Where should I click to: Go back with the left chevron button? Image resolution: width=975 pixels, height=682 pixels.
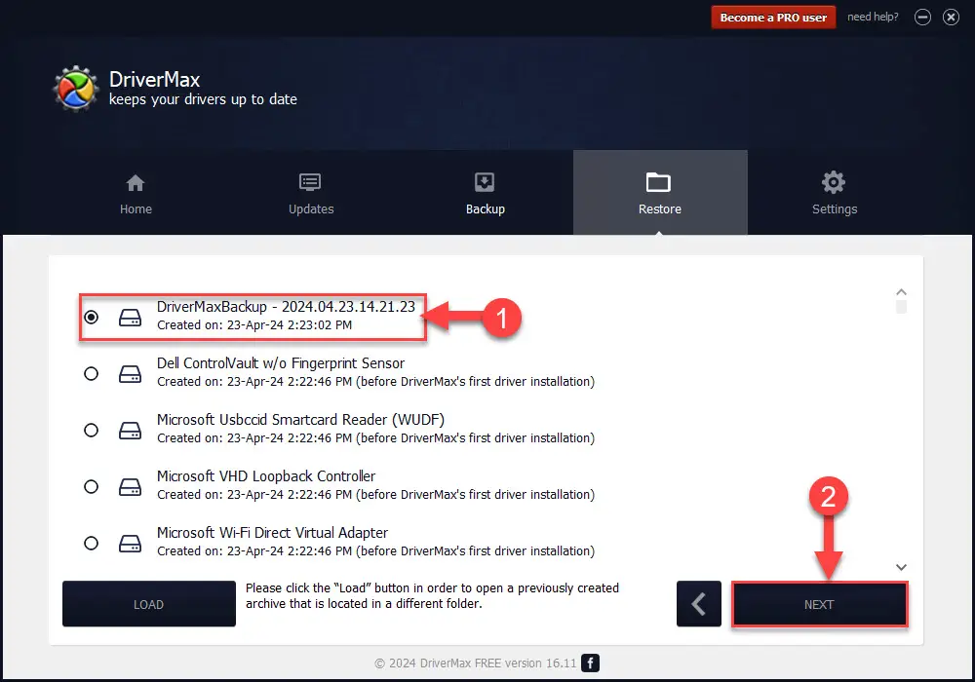[699, 604]
